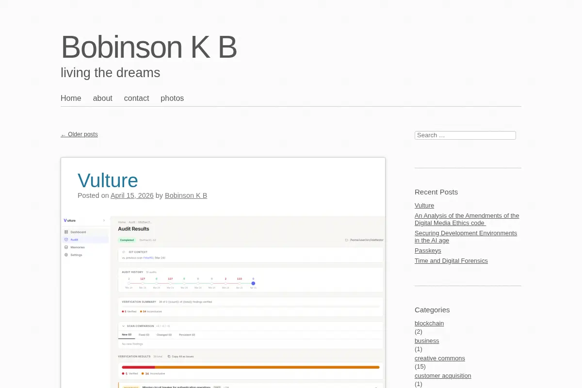Screen dimensions: 582x388
Task: Select the 'living the dreams' tagline
Action: 111,73
